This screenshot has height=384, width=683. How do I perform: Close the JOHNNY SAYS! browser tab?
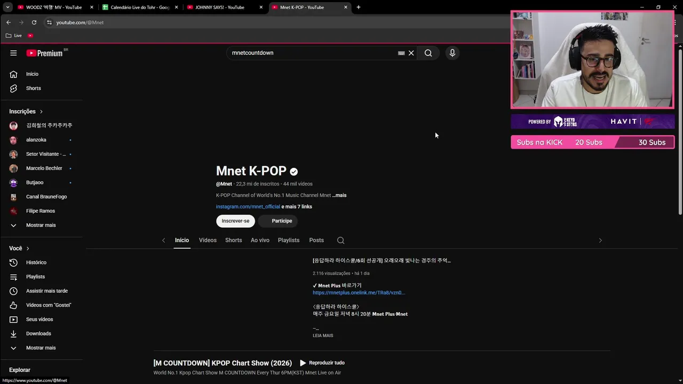pyautogui.click(x=261, y=7)
